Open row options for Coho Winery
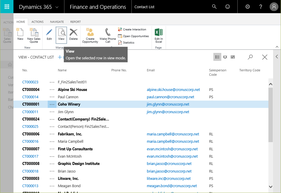The image size is (281, 193). click(x=52, y=104)
